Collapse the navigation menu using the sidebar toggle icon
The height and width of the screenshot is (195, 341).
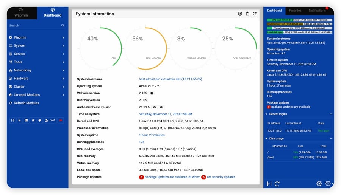(13, 120)
